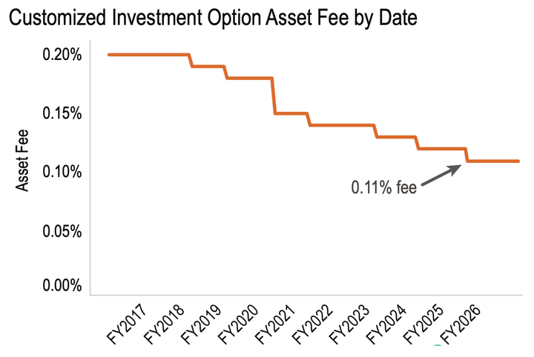The width and height of the screenshot is (534, 357).
Task: Click the 0.20% y-axis tick label
Action: (62, 55)
